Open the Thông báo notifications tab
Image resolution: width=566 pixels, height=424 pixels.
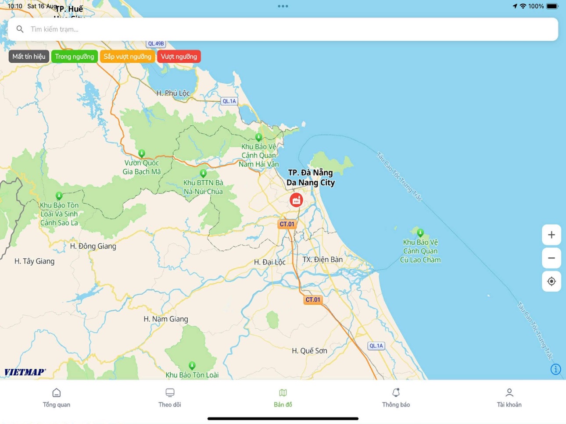tap(396, 398)
